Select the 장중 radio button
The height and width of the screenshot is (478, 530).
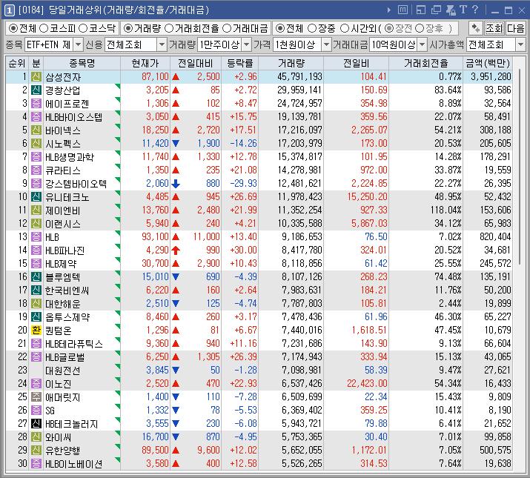coord(312,28)
